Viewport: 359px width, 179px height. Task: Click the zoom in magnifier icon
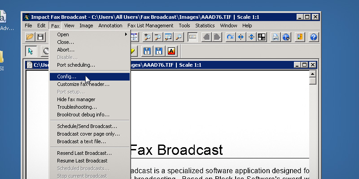point(147,37)
